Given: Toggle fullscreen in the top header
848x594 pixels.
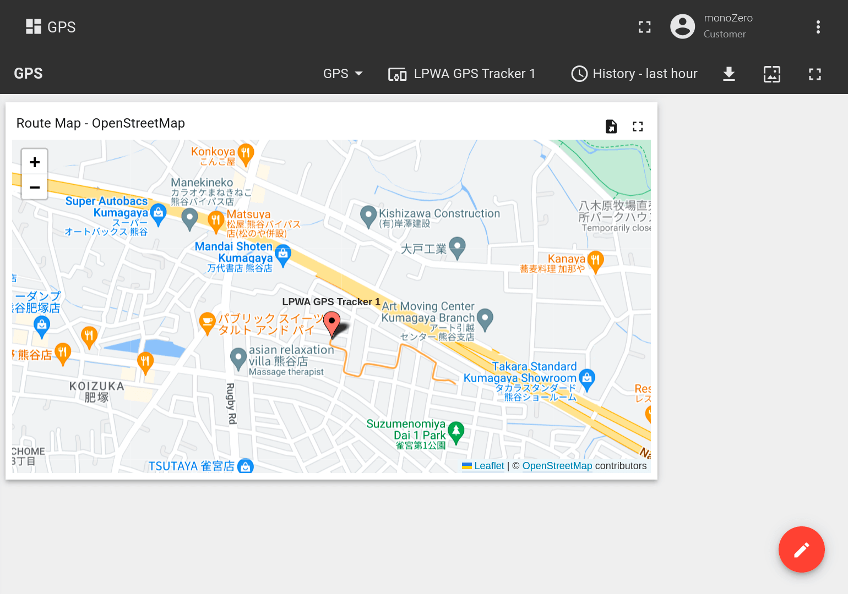Looking at the screenshot, I should coord(644,27).
